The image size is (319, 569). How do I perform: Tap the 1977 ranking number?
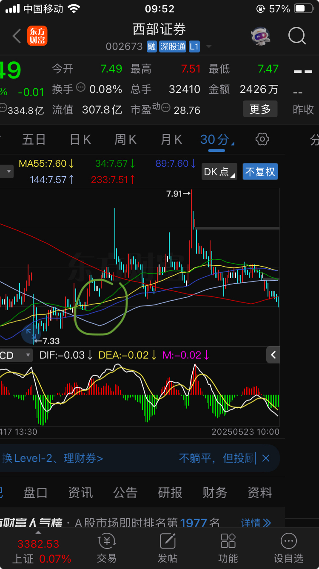coord(194,523)
